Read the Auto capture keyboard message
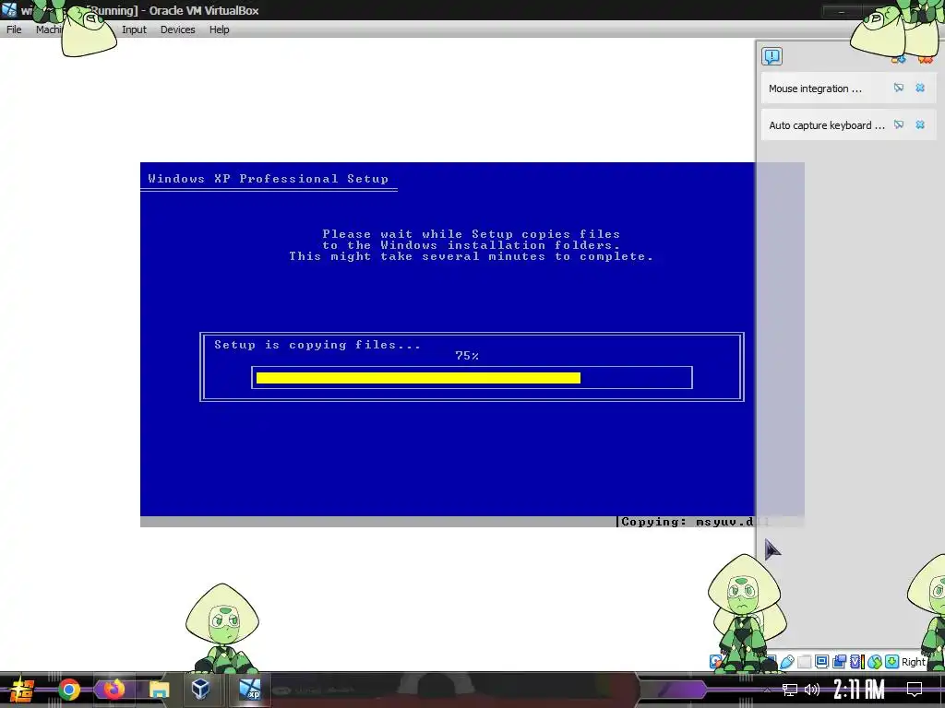The image size is (945, 708). coord(826,125)
